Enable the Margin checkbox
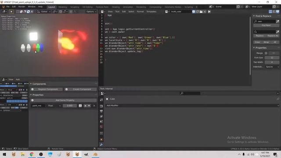Viewport: 281px width, 158px height. pos(266,53)
